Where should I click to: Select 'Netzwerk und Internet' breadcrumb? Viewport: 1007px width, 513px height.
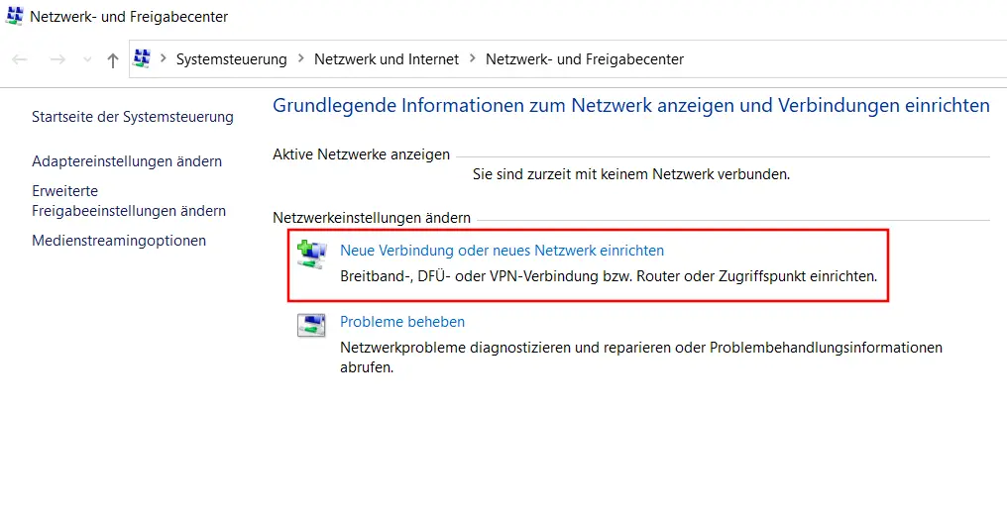coord(387,59)
